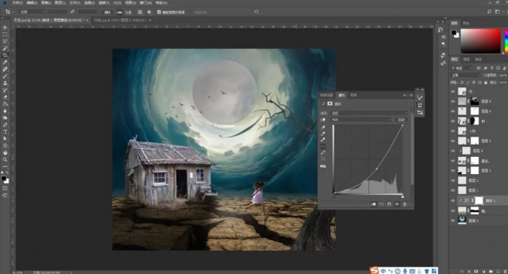Click the white point slider under the curve
Image resolution: width=508 pixels, height=274 pixels.
click(x=402, y=196)
